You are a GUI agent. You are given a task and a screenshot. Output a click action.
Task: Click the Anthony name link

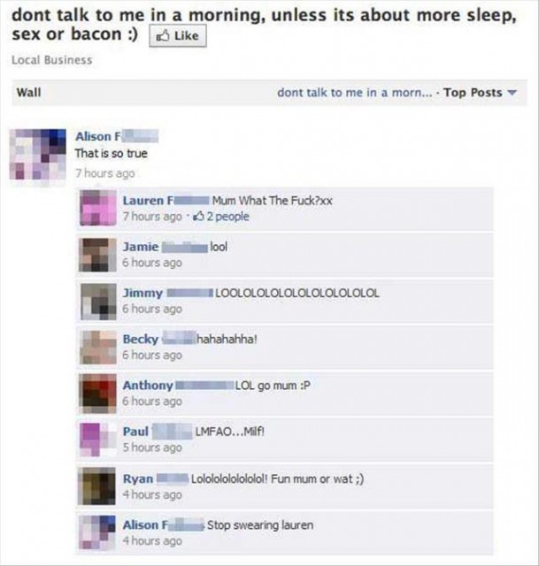(x=148, y=386)
